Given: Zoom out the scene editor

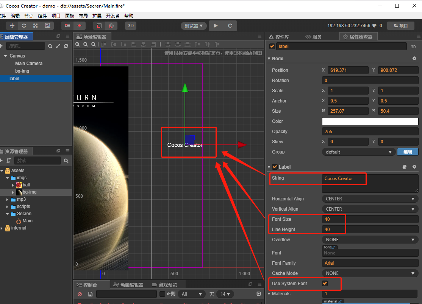Looking at the screenshot, I should click(86, 44).
